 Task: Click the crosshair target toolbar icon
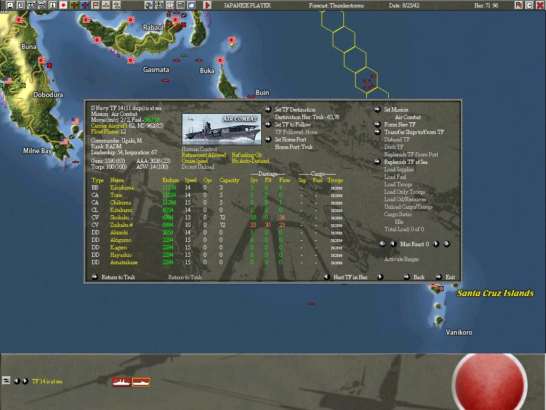click(x=159, y=5)
